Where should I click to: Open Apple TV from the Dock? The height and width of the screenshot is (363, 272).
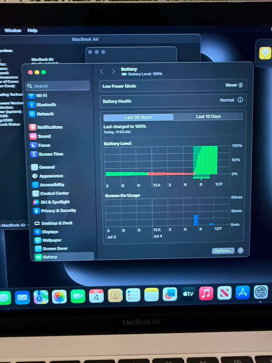(188, 294)
